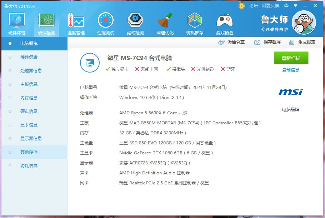Select 硬件检测 hardware detection icon
325x218 pixels.
click(x=46, y=20)
